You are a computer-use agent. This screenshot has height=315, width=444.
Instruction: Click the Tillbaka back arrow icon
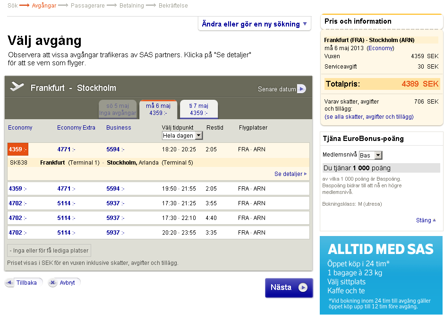[9, 283]
